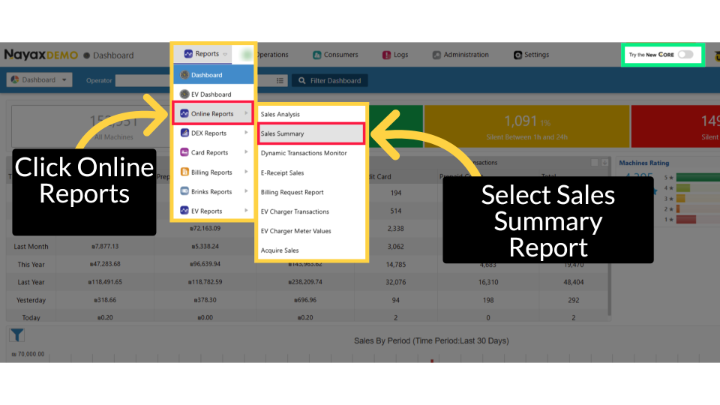Click the Online Reports icon
Image resolution: width=720 pixels, height=405 pixels.
coord(184,113)
